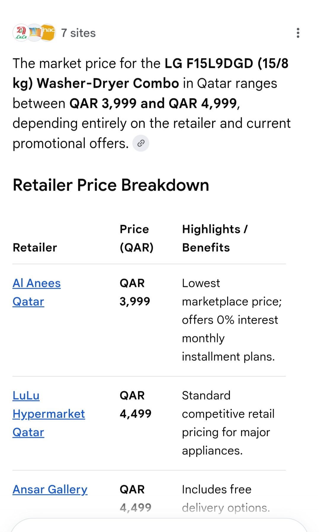Select the Price (QAR) column header
The image size is (319, 532).
[x=137, y=238]
